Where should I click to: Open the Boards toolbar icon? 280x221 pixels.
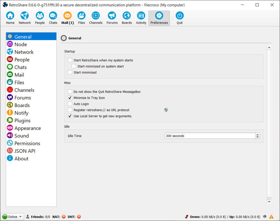click(127, 18)
